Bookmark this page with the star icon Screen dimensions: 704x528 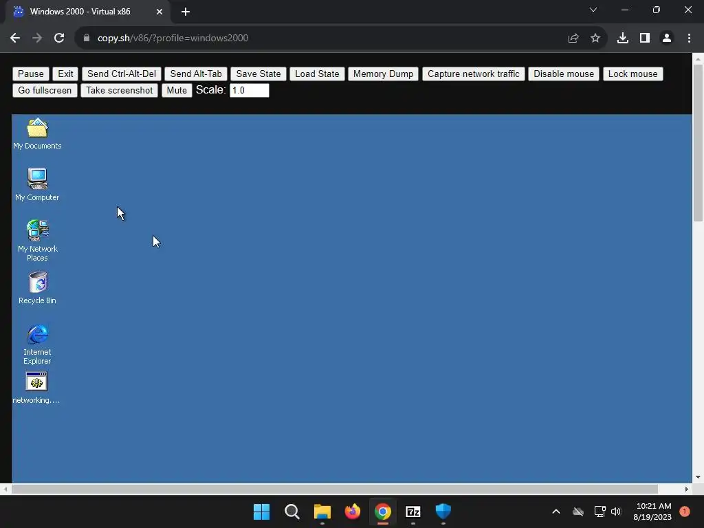pos(595,38)
